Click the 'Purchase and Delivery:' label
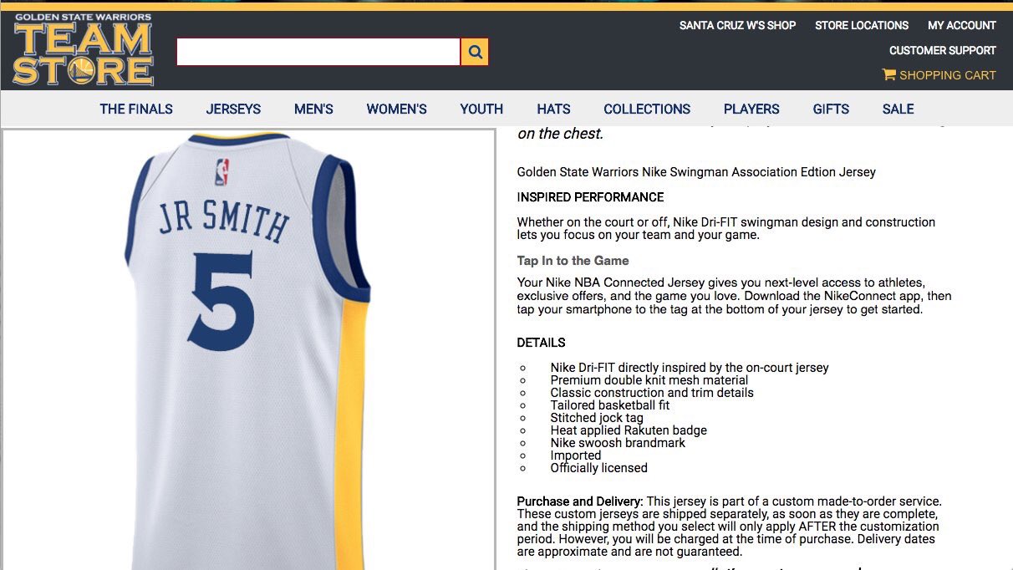Image resolution: width=1013 pixels, height=570 pixels. 580,501
